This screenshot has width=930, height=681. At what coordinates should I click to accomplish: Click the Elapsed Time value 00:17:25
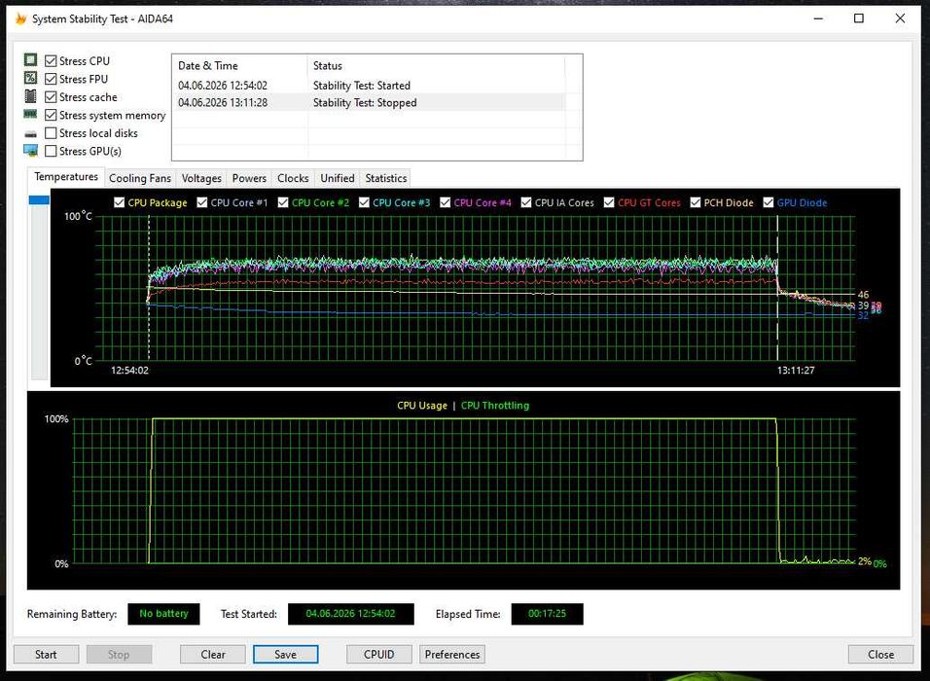(547, 614)
